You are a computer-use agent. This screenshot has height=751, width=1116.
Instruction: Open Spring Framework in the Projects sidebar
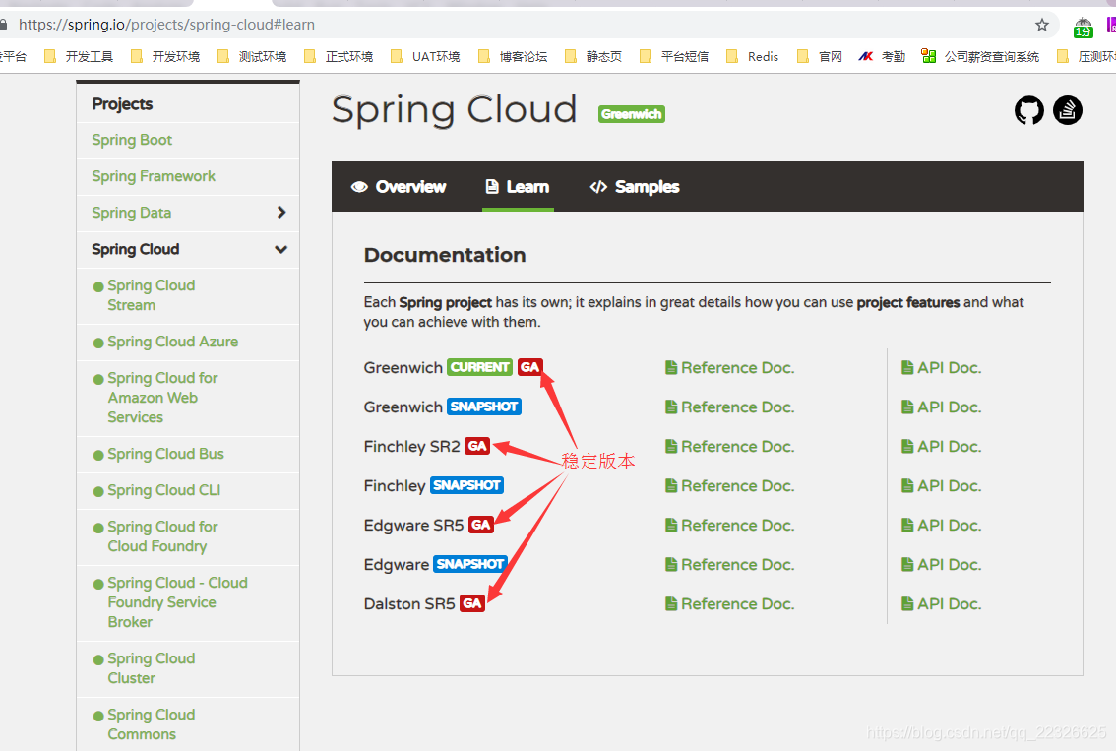tap(153, 176)
